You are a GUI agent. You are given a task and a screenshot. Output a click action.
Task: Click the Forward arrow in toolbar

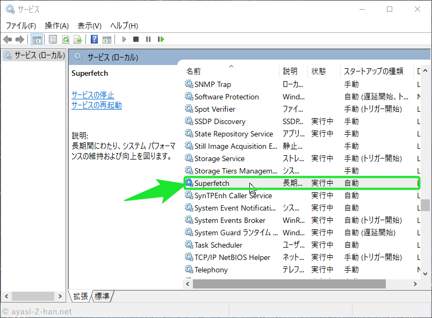coord(20,39)
